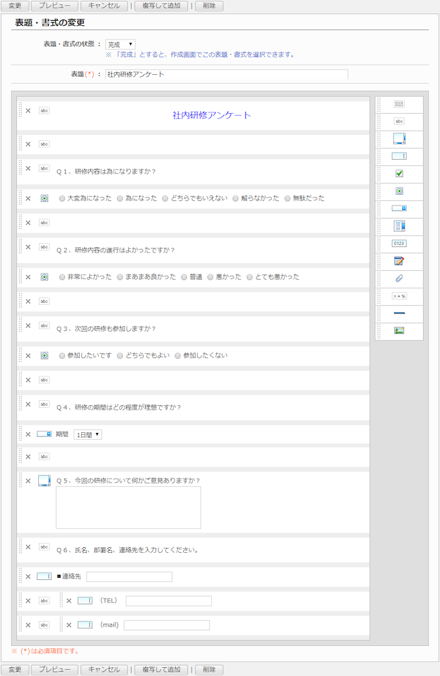Click inside the Q5 comment text area
440x676 pixels.
tap(128, 508)
